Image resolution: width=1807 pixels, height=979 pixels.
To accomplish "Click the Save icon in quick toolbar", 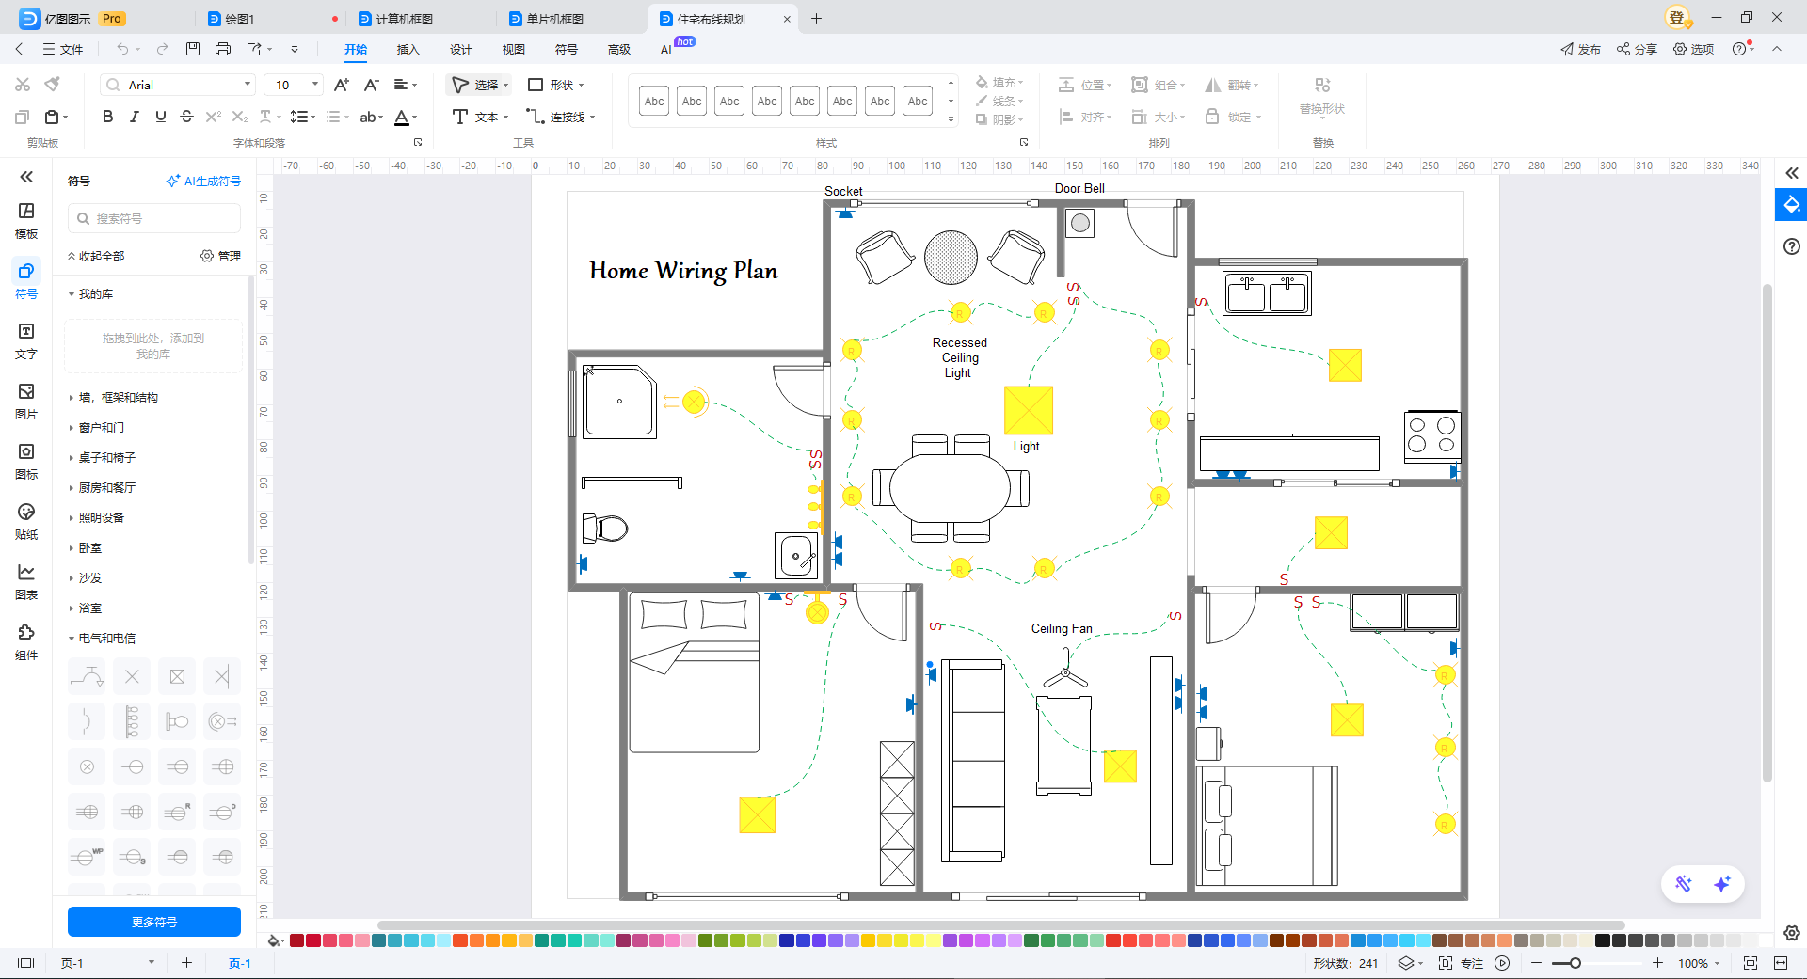I will pyautogui.click(x=193, y=49).
